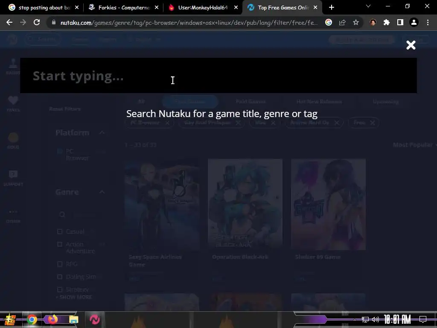Switch to the Forkies - Computernewb tab
Image resolution: width=437 pixels, height=328 pixels.
pos(123,8)
